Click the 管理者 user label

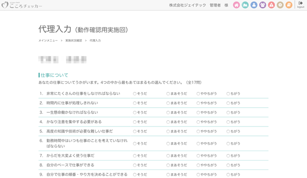(215, 5)
